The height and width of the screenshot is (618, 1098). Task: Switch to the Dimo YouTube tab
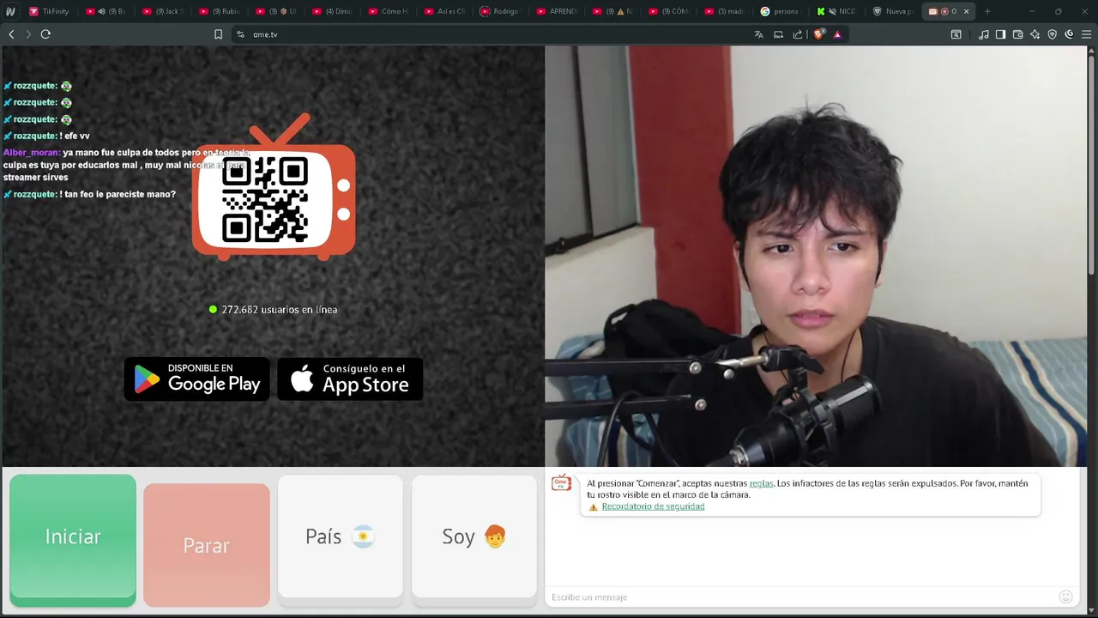[x=332, y=11]
